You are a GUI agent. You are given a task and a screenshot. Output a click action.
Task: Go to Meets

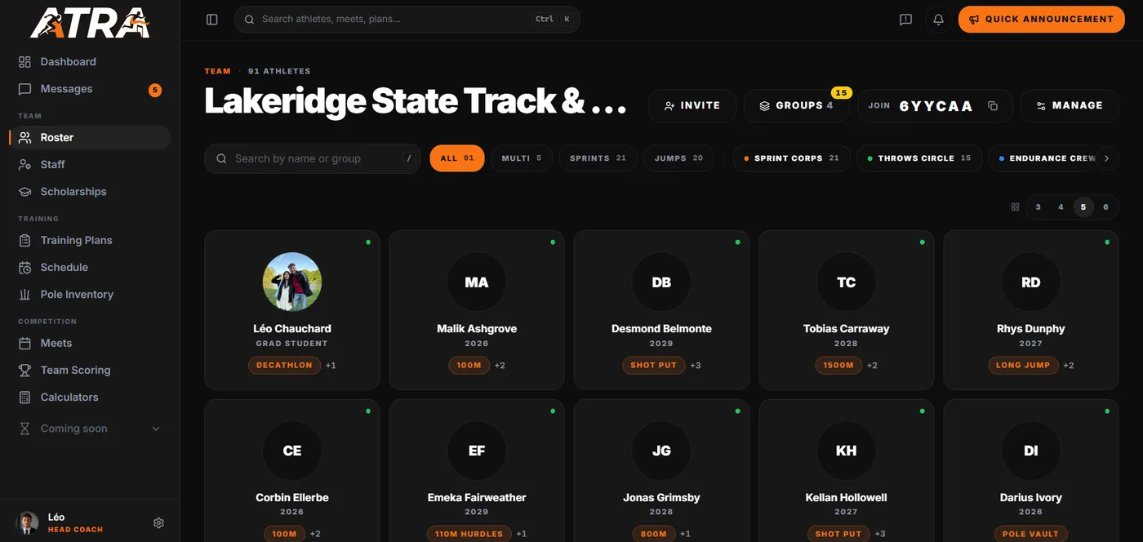pos(90,344)
